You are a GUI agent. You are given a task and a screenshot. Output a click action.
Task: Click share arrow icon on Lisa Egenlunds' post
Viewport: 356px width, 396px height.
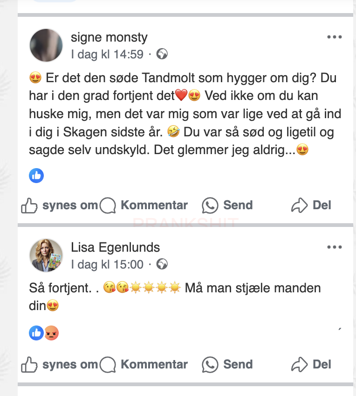tap(299, 365)
